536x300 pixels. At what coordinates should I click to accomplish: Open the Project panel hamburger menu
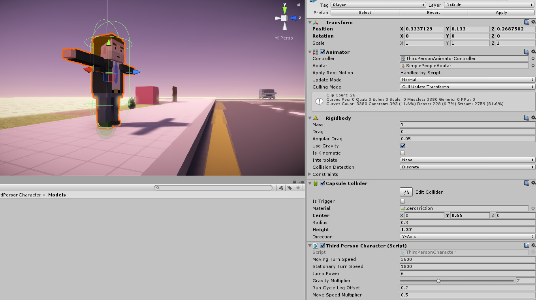(x=302, y=181)
